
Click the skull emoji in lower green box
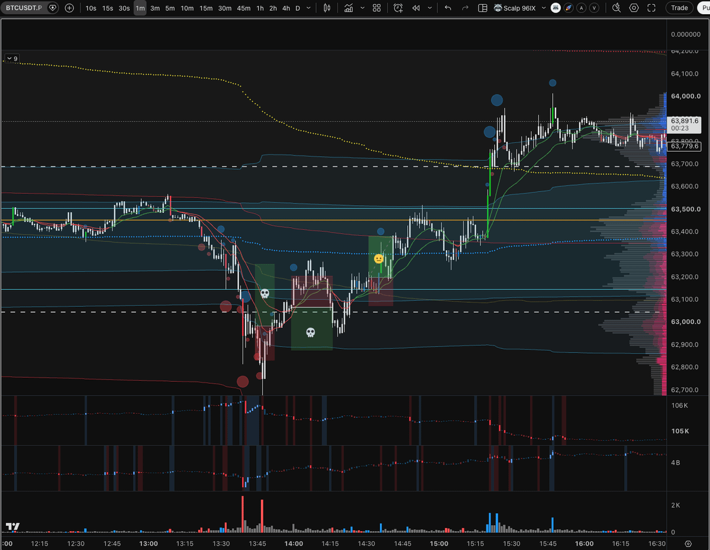[x=310, y=332]
